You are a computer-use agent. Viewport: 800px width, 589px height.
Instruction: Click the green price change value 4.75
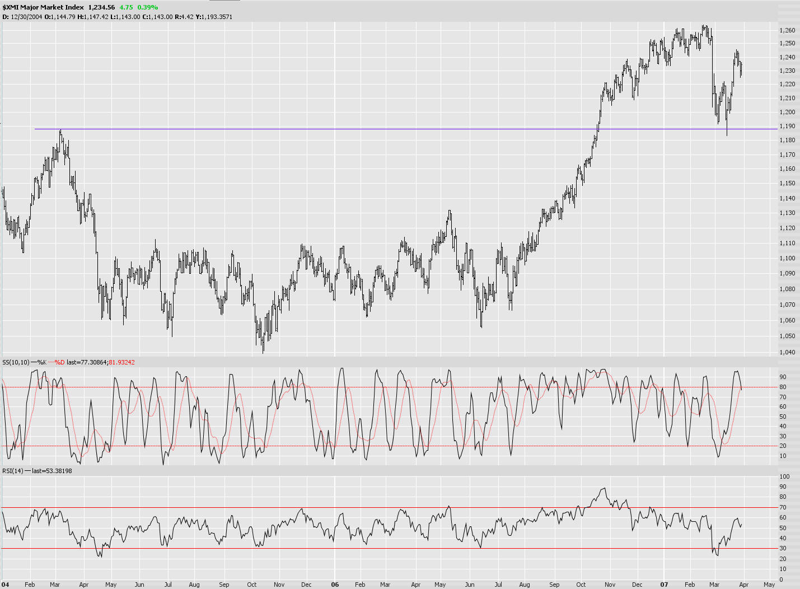coord(126,7)
